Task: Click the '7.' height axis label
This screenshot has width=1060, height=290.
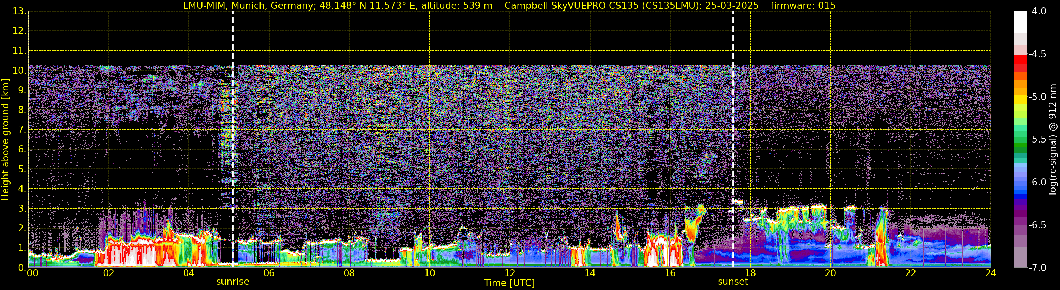Action: point(22,130)
